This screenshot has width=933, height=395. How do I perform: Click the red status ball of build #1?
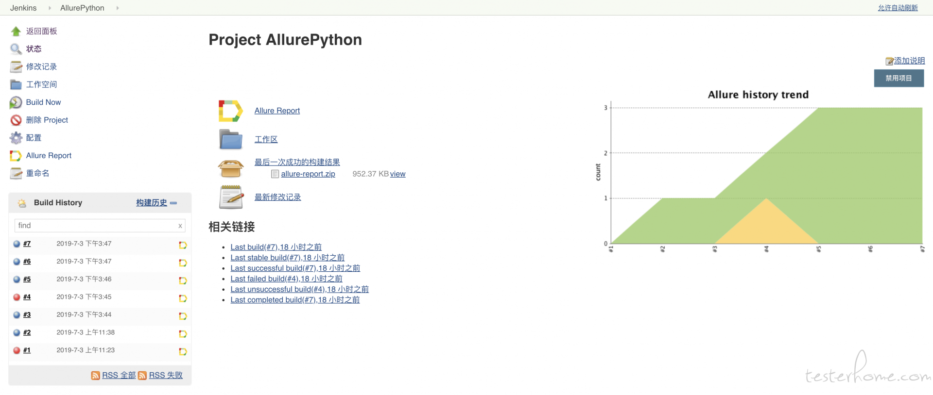tap(17, 350)
